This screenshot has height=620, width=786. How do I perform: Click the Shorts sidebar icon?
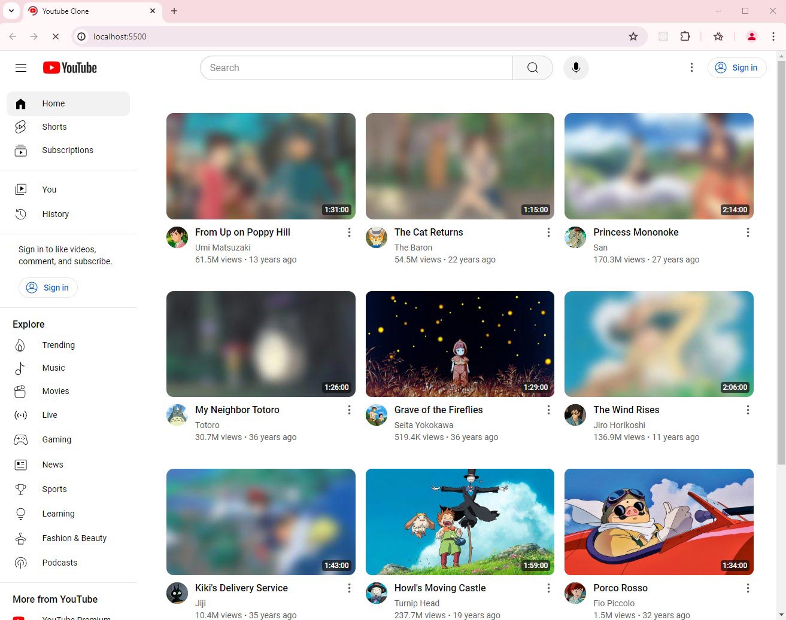coord(21,127)
